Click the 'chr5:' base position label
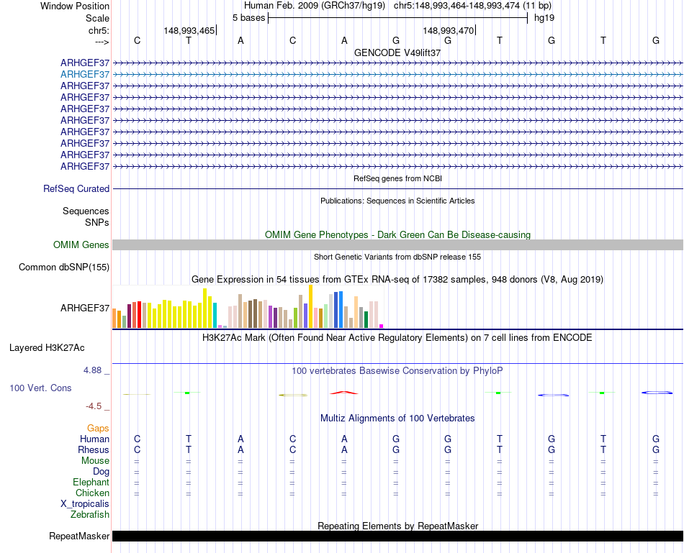Viewport: 684px width, 553px height. coord(99,30)
